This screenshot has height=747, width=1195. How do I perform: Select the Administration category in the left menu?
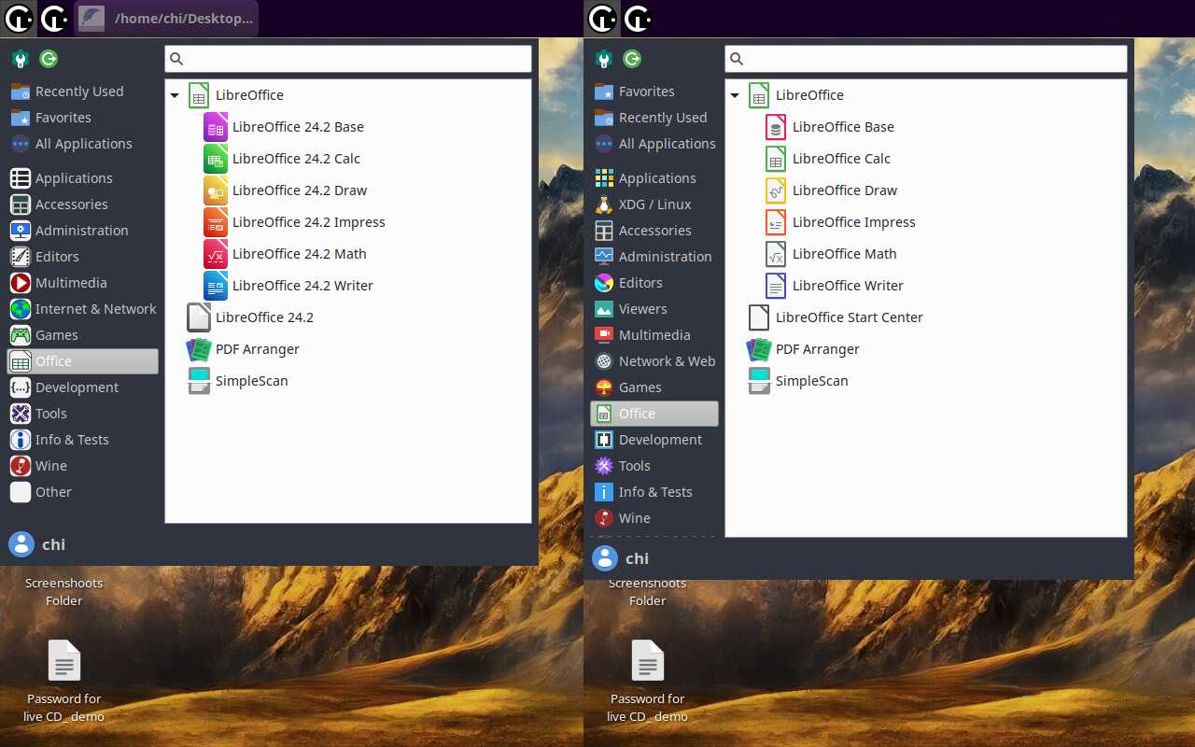coord(83,231)
